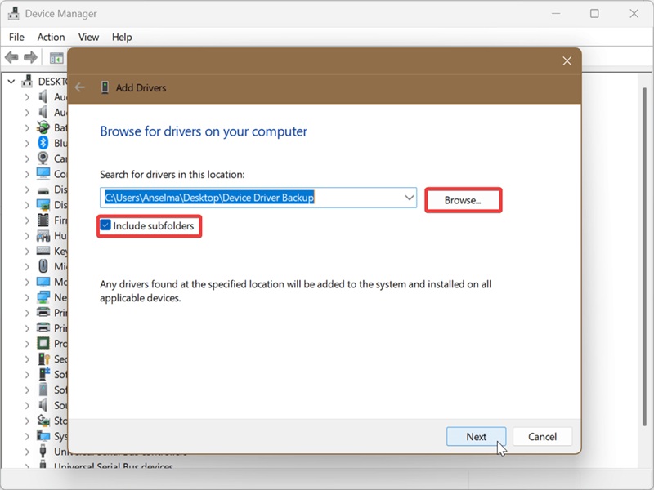Click the Disk drives icon in the tree
The image size is (654, 490).
coord(43,191)
